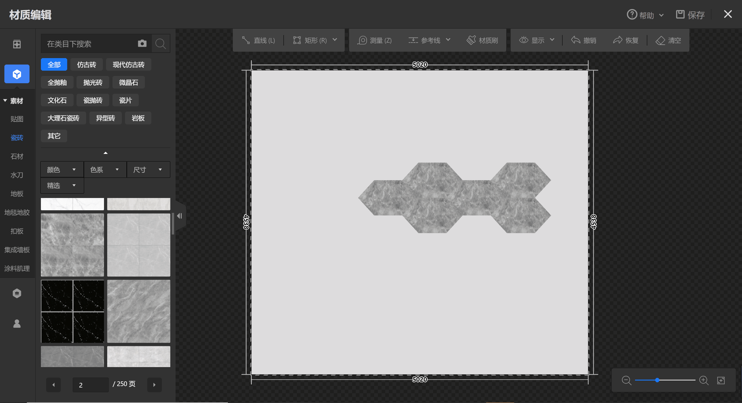Open the display (显示) visibility dropdown
742x403 pixels.
coord(537,40)
